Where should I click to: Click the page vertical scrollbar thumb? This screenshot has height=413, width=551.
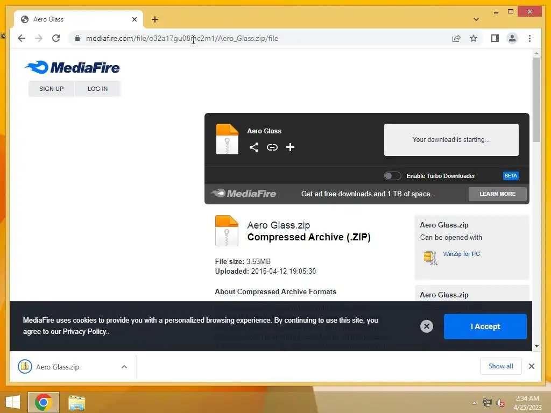[x=536, y=99]
